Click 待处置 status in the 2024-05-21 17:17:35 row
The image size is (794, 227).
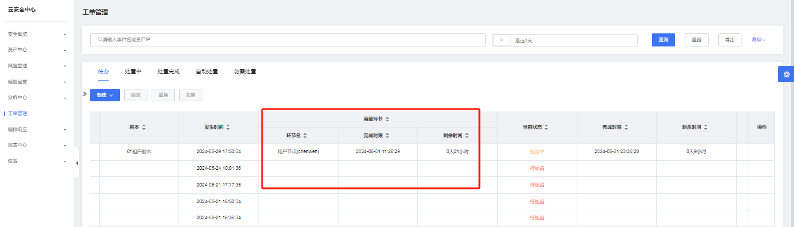(x=537, y=185)
